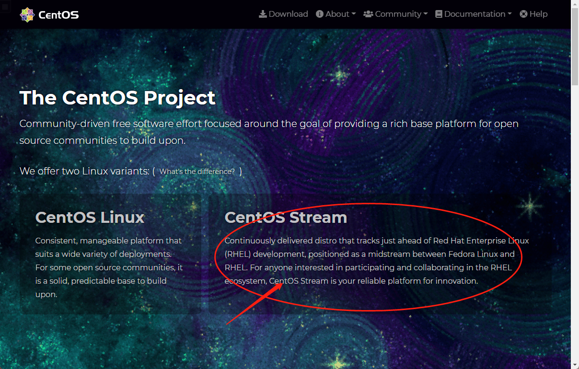Click the Download arrow icon in navbar
The image size is (579, 369).
tap(263, 14)
